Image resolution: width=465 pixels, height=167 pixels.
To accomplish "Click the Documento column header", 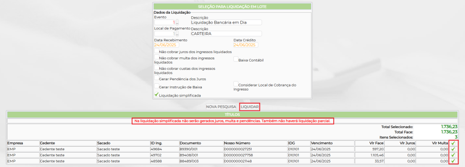I will click(x=201, y=143).
